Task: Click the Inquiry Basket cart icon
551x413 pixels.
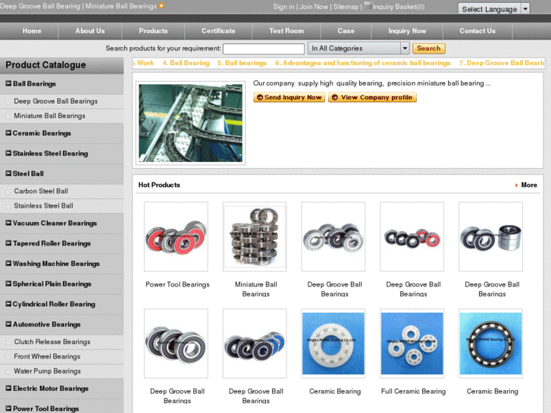Action: click(x=368, y=5)
